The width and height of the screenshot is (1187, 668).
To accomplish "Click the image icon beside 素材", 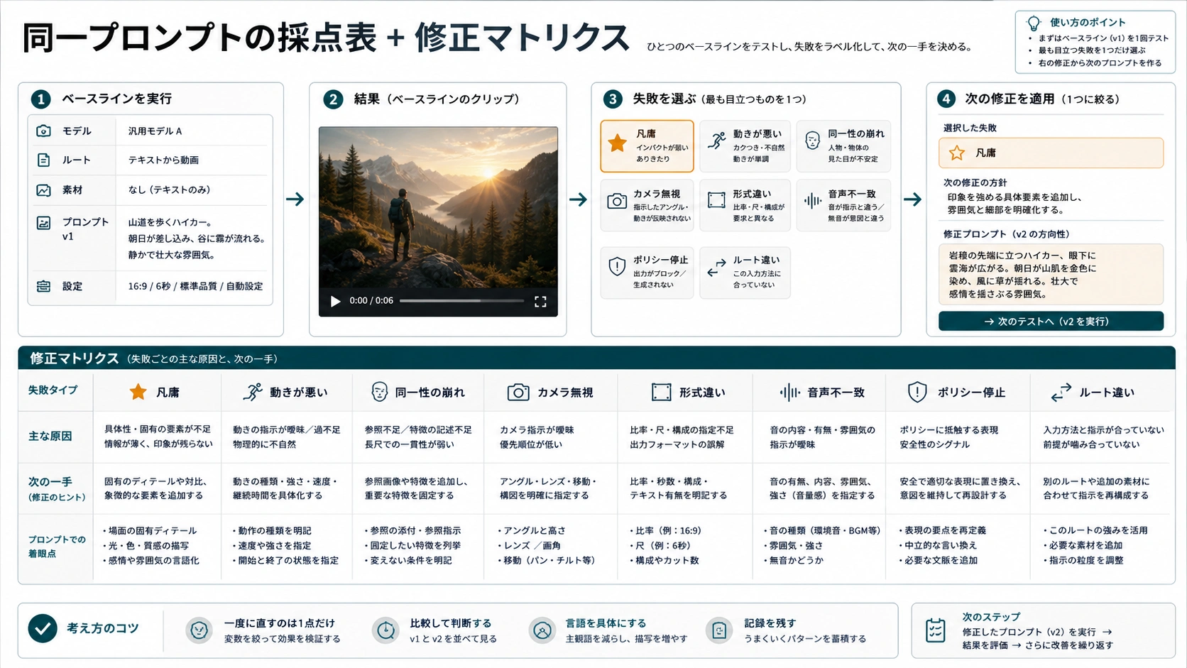I will pos(43,190).
